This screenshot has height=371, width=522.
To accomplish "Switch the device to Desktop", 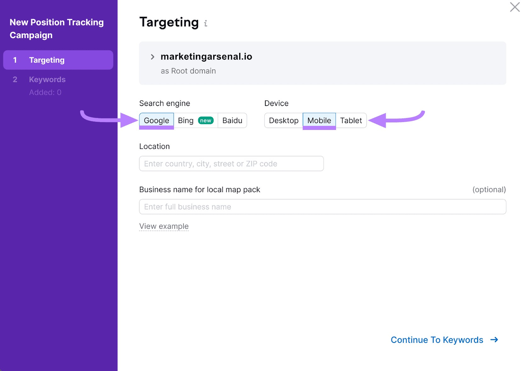I will click(x=283, y=120).
